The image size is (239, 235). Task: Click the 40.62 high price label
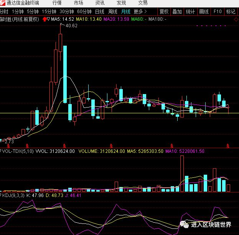point(71,26)
